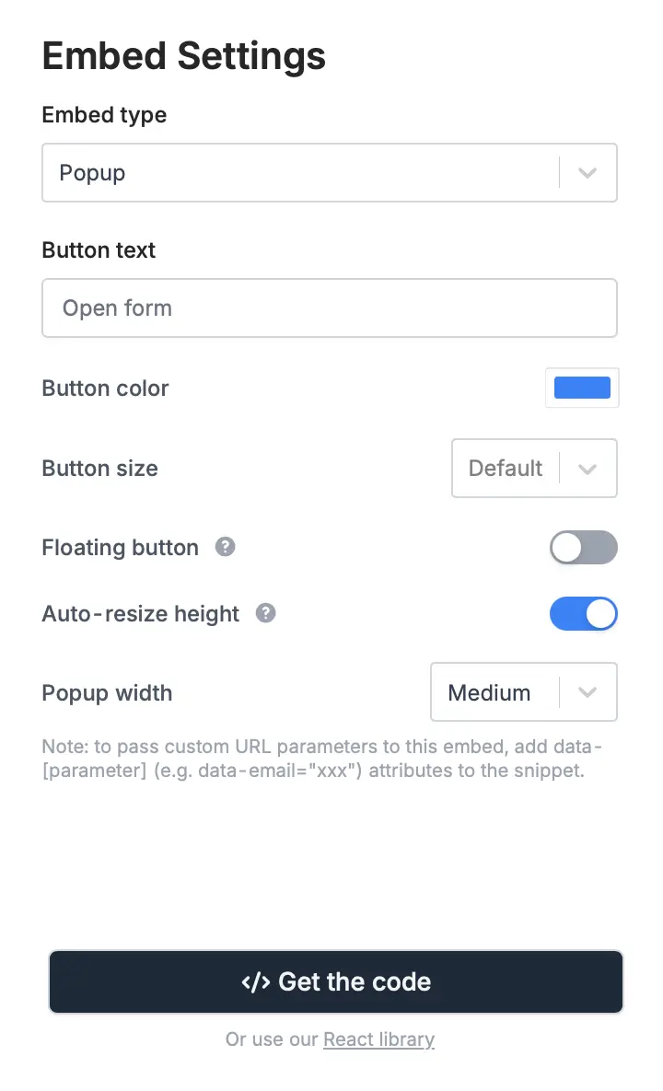Click the code brackets icon on Get the code
663x1091 pixels.
coord(255,981)
